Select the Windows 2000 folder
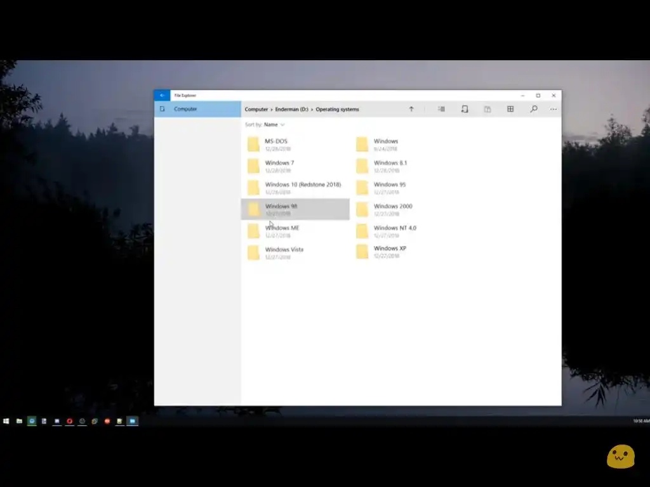 404,209
